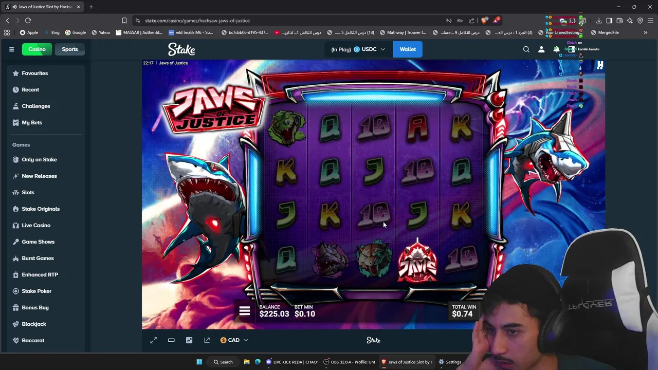Enter fullscreen game mode
This screenshot has width=658, height=370.
click(x=153, y=340)
